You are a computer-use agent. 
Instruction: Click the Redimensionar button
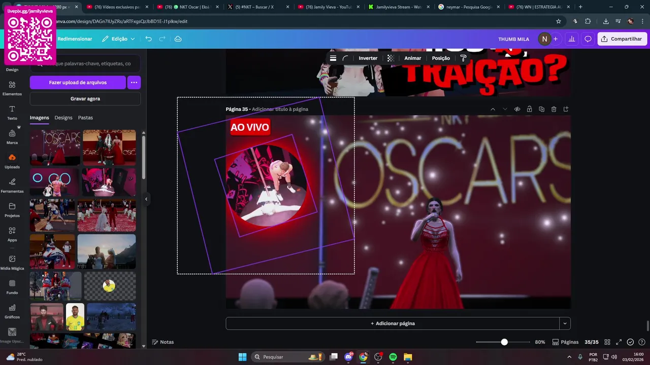pyautogui.click(x=75, y=39)
